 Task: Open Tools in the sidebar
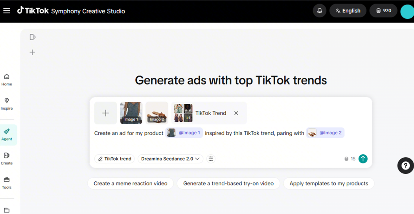coord(7,183)
